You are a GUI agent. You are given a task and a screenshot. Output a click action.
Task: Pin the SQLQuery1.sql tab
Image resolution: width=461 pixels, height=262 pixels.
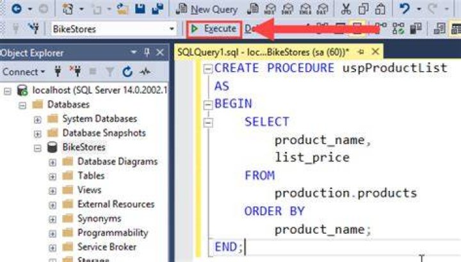[x=361, y=52]
